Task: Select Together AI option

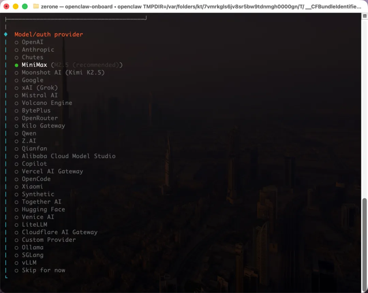Action: pyautogui.click(x=38, y=202)
